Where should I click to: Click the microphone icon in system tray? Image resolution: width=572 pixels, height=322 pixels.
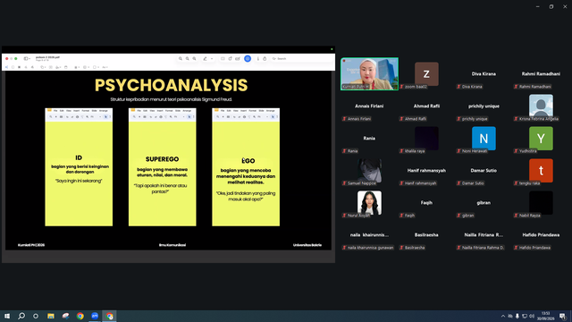tap(517, 316)
